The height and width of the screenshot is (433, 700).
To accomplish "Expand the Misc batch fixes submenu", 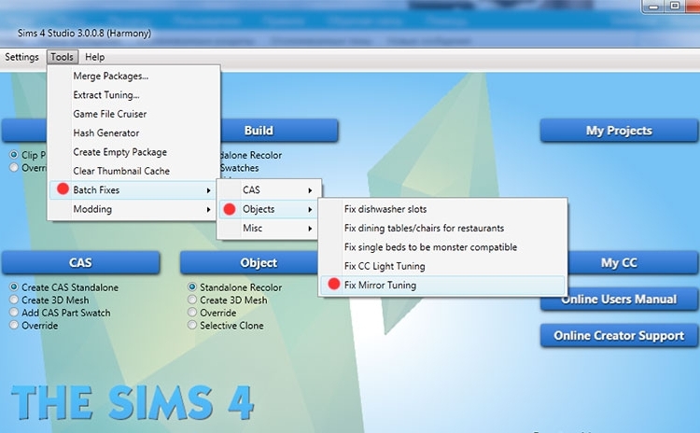I will click(x=309, y=229).
